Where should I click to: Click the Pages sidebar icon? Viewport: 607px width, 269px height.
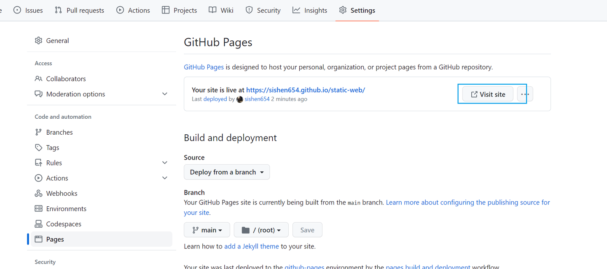point(39,239)
